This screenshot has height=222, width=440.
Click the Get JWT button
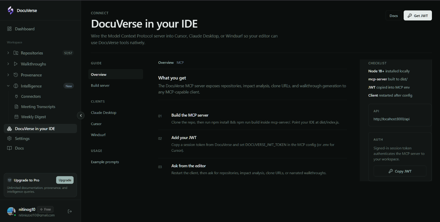[x=418, y=16]
